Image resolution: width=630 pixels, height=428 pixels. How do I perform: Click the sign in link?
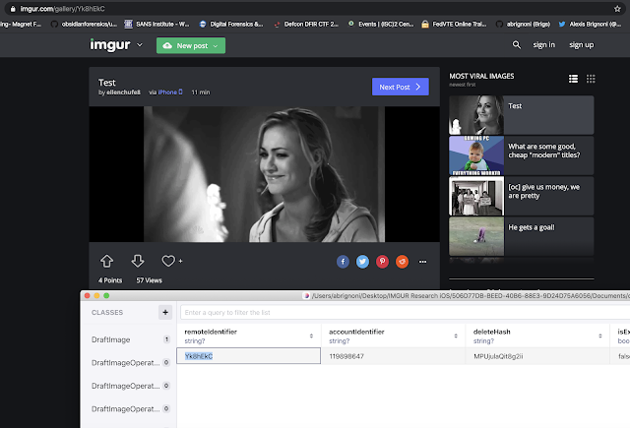pos(544,44)
